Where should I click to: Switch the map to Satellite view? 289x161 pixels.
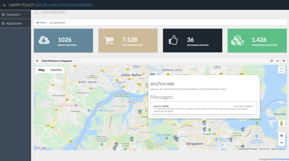point(56,70)
